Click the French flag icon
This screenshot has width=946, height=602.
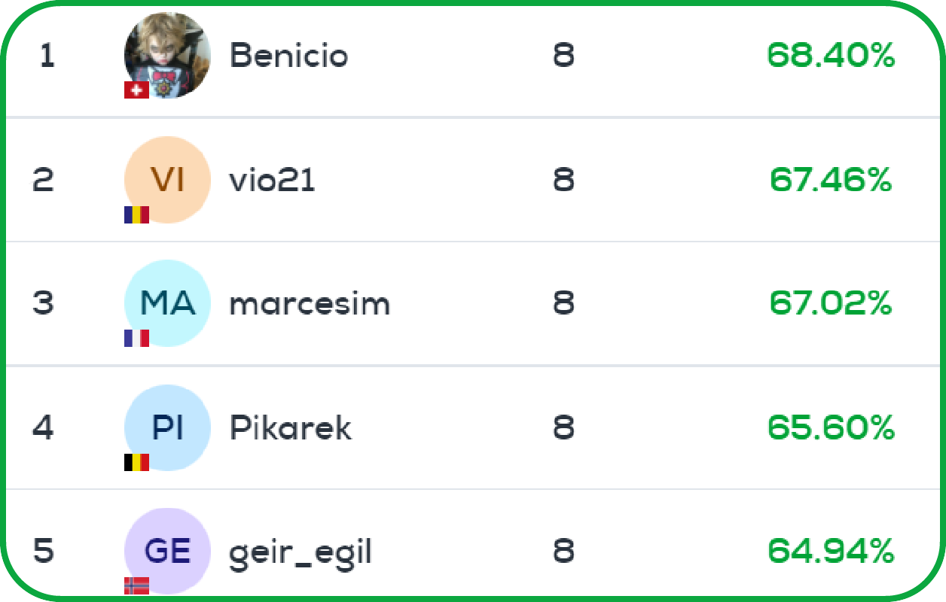136,339
